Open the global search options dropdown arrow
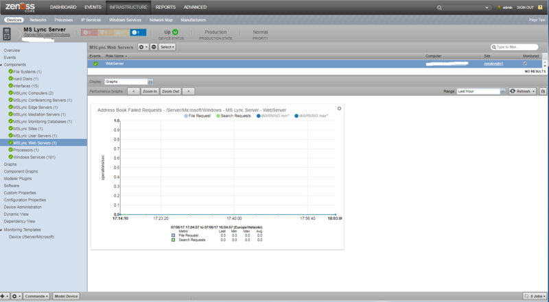 [487, 8]
